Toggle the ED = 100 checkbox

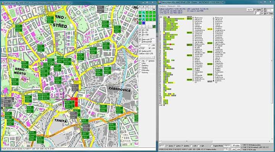[140, 30]
